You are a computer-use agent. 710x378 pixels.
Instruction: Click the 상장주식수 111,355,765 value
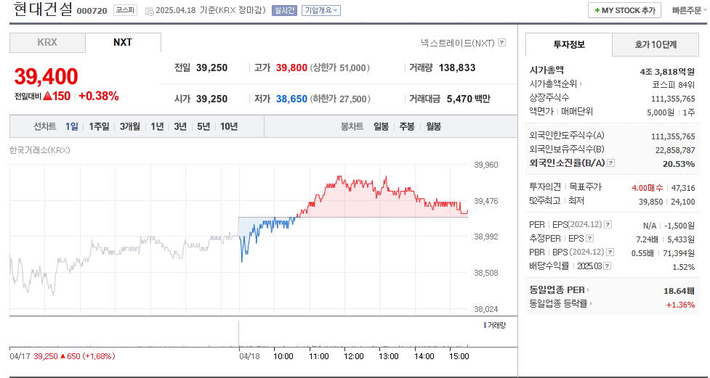(673, 98)
